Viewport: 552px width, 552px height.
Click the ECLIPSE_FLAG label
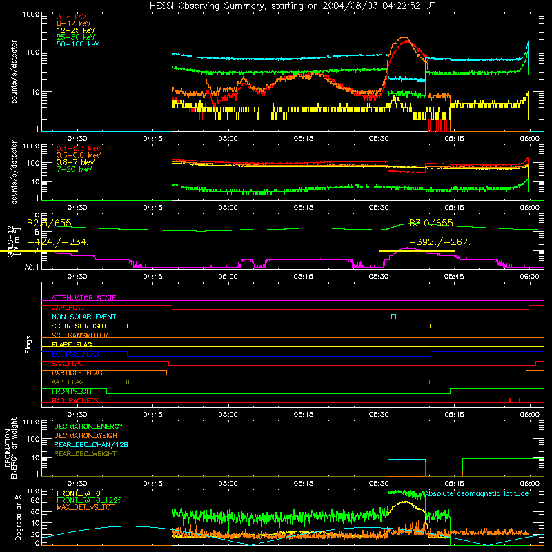pos(75,354)
